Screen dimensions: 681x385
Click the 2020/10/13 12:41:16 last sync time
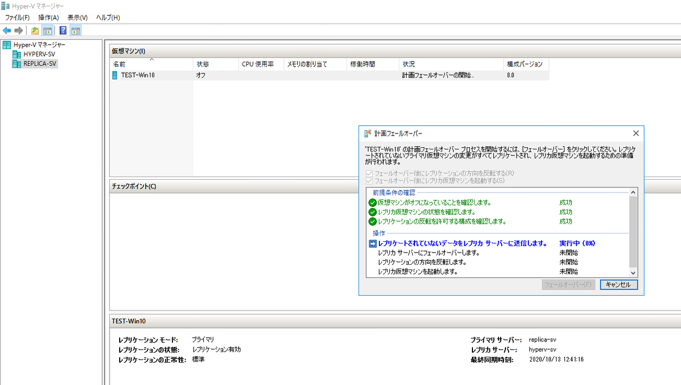point(557,360)
